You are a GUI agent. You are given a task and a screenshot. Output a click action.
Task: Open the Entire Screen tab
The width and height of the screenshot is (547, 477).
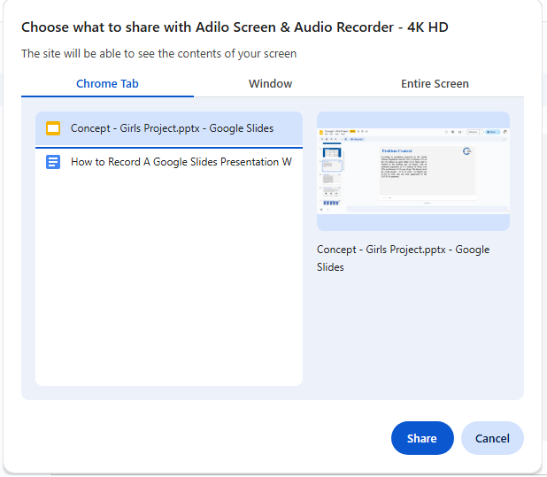click(x=435, y=84)
